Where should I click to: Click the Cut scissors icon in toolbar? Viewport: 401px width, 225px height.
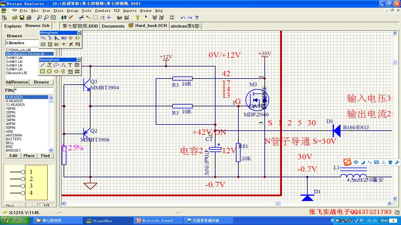click(81, 18)
